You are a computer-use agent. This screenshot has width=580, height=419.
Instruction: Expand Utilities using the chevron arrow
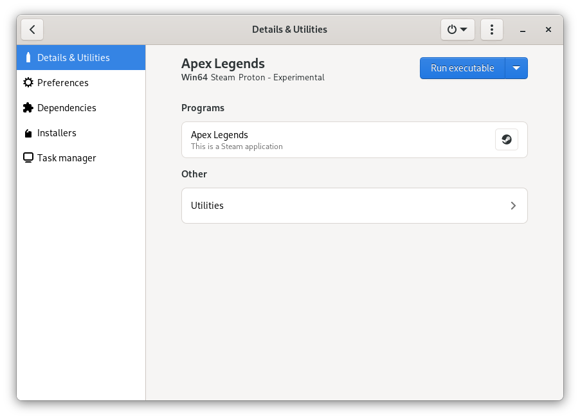point(513,206)
